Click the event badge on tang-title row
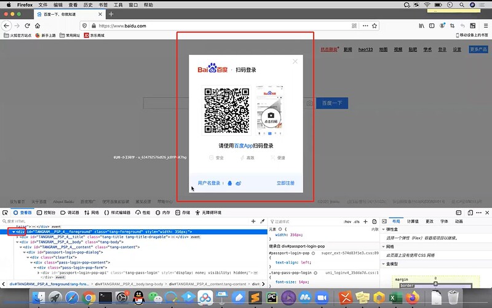This screenshot has width=492, height=308. [x=195, y=237]
